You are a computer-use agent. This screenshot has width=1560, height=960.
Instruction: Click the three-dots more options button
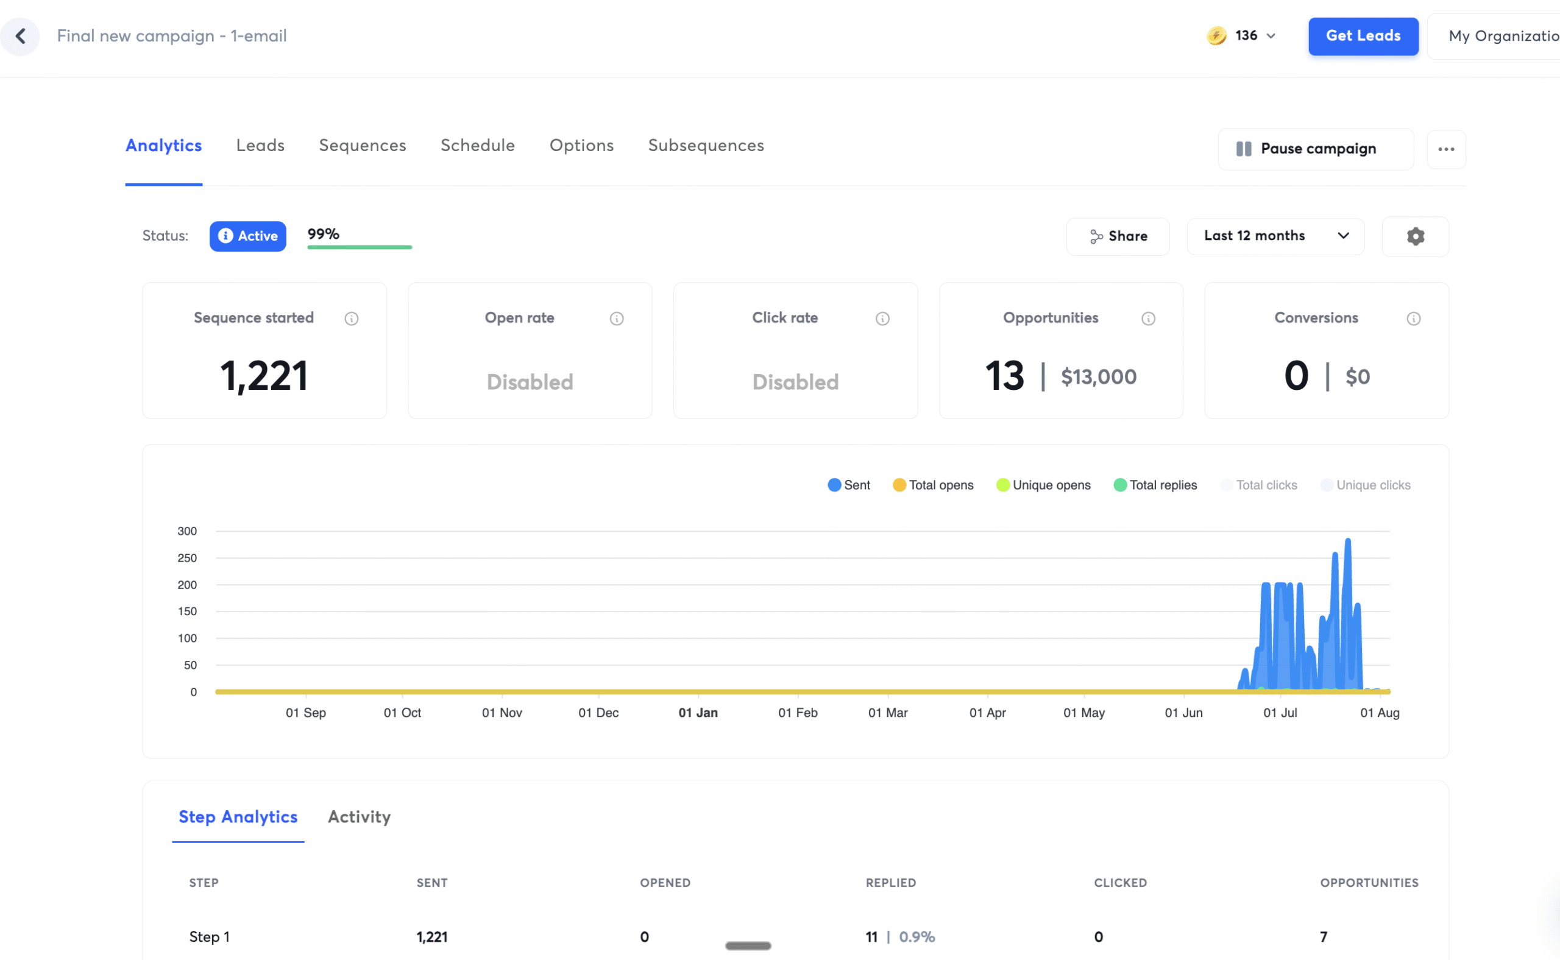(x=1446, y=149)
